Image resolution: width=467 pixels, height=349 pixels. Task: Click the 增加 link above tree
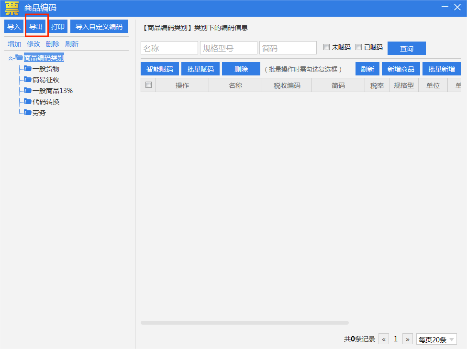[14, 44]
